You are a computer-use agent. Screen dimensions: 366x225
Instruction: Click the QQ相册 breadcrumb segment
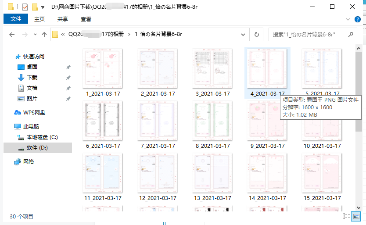(96, 34)
